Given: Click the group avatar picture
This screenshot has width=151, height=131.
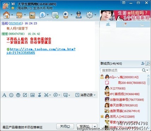Looking at the screenshot, I should click(6, 6).
